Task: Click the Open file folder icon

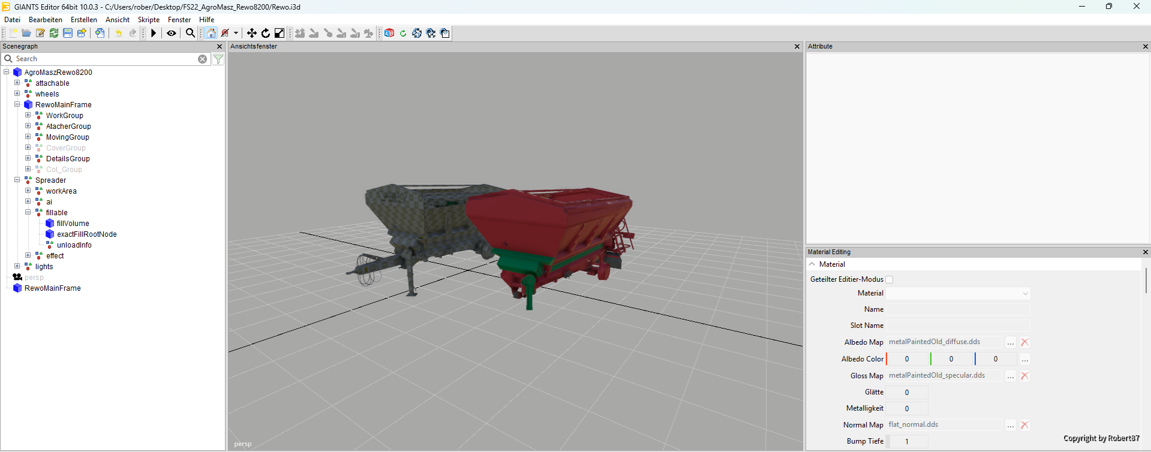Action: click(x=26, y=33)
